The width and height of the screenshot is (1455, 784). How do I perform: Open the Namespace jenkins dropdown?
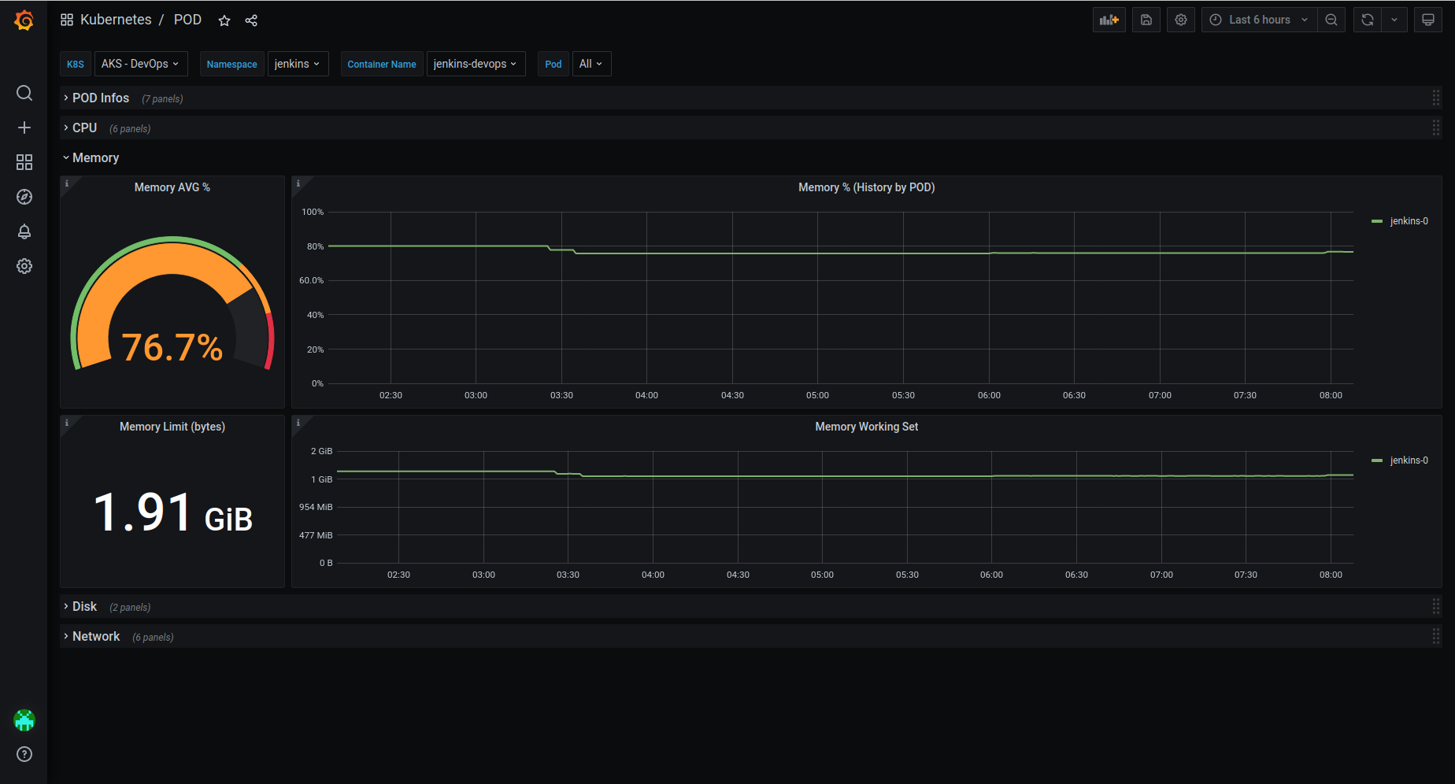click(298, 64)
